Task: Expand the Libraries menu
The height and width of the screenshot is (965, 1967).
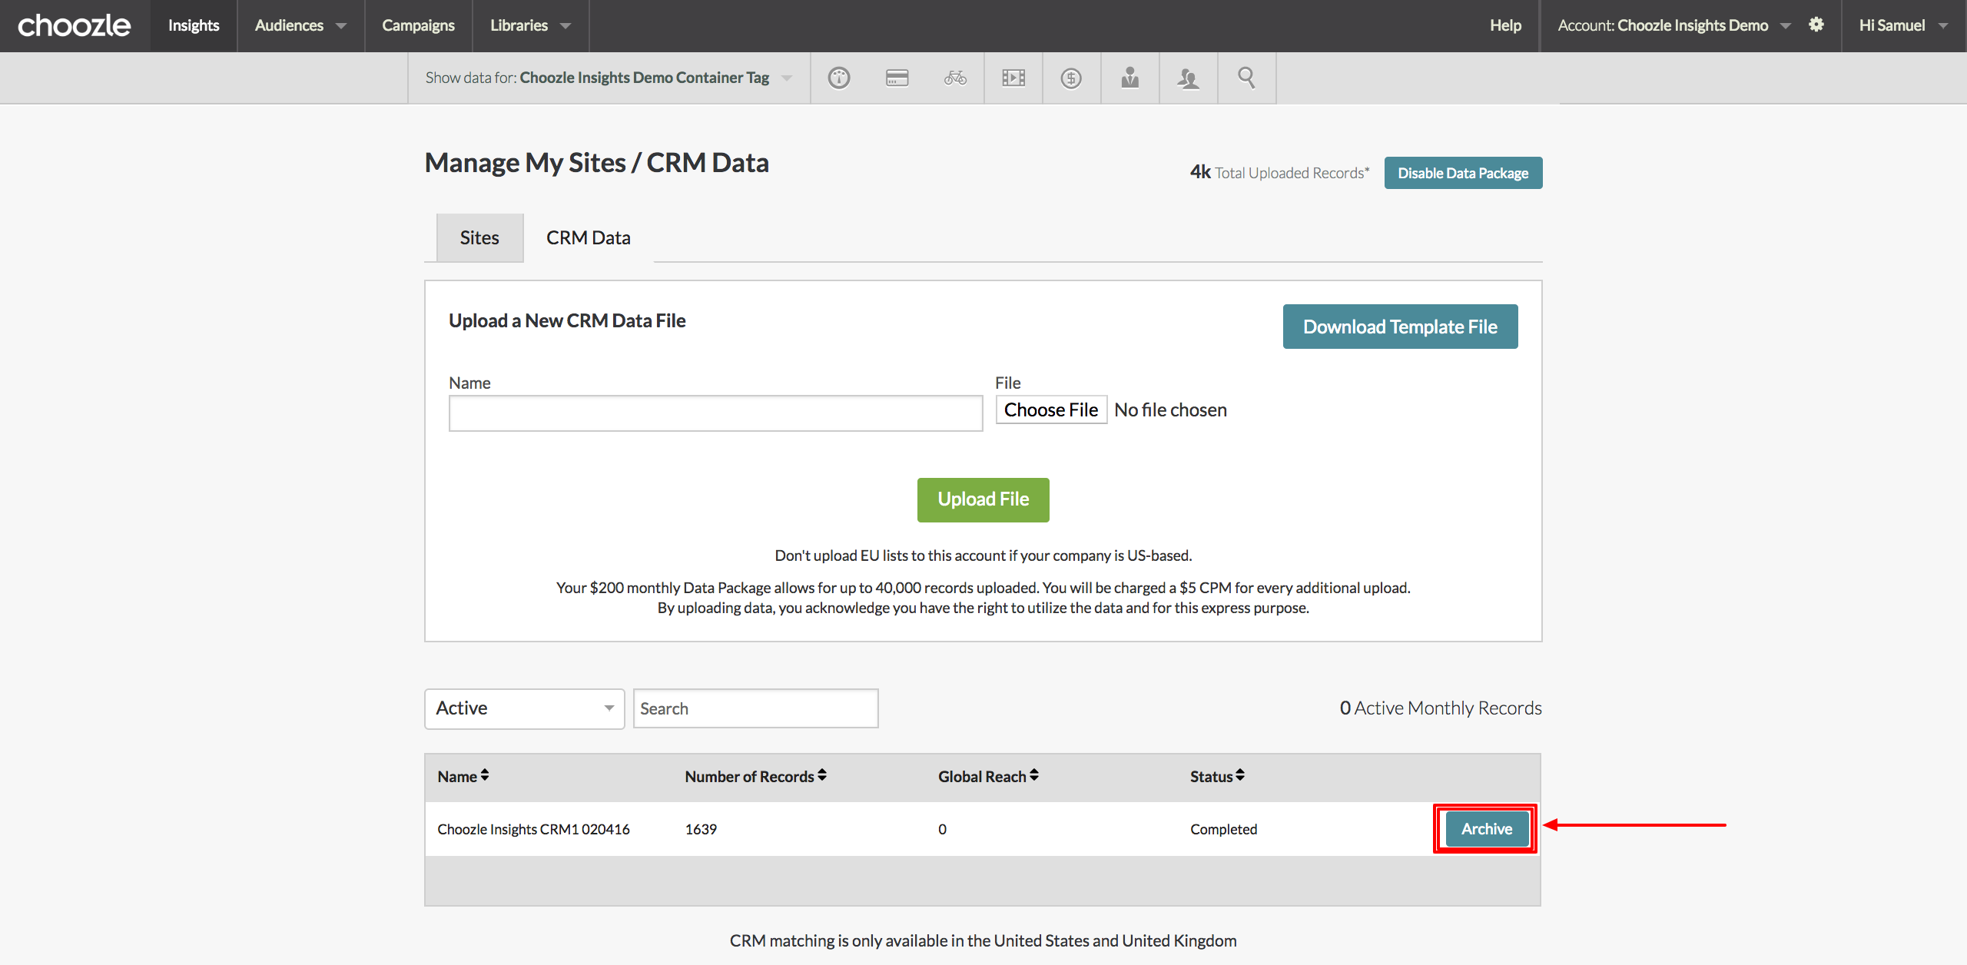Action: (x=530, y=25)
